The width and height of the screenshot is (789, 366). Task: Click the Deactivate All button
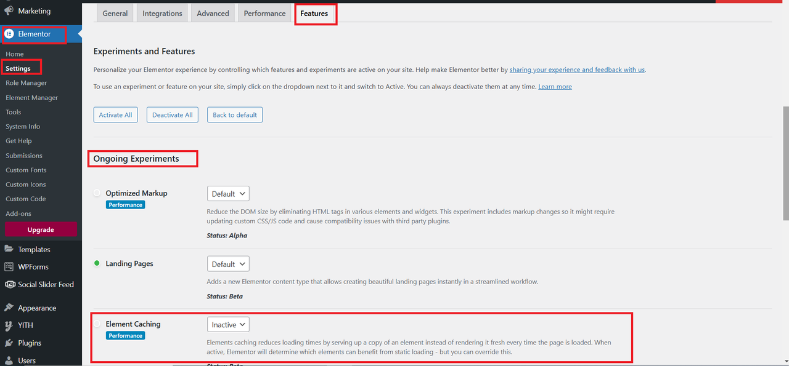point(173,115)
